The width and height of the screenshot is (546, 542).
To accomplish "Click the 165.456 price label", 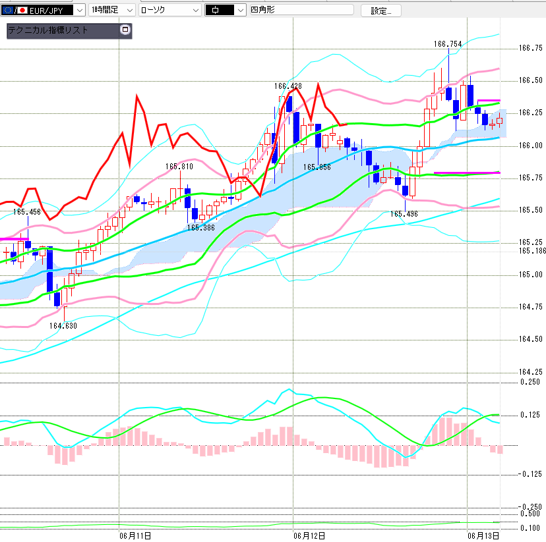I will point(27,211).
